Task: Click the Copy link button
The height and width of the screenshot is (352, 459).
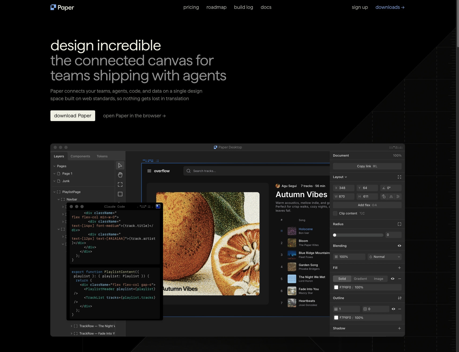Action: point(367,166)
